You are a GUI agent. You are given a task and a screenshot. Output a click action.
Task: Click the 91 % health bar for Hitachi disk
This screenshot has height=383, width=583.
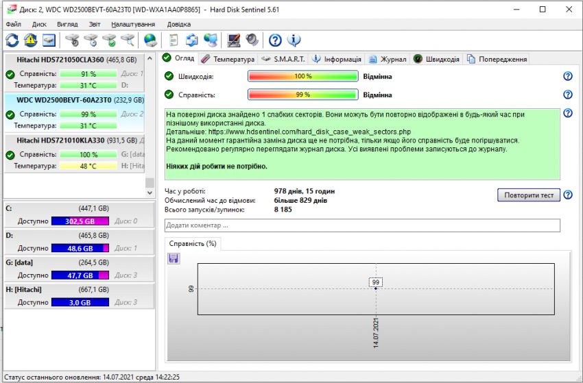tap(88, 74)
